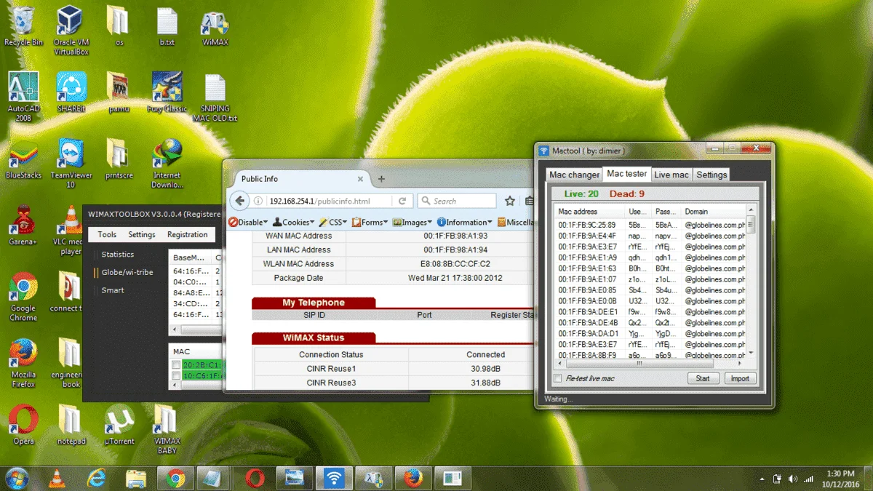Click the 192.168.254.1 address bar
This screenshot has height=491, width=873.
[320, 201]
